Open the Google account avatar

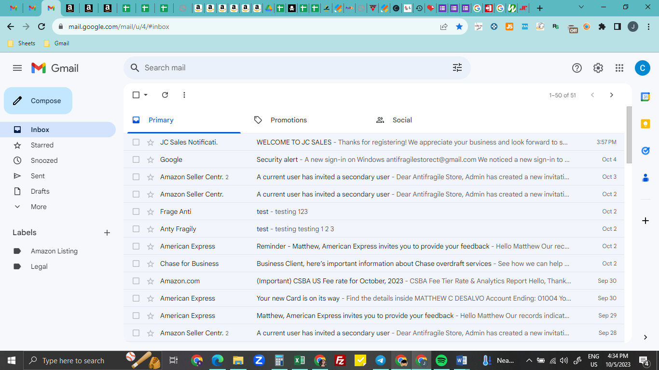tap(642, 68)
